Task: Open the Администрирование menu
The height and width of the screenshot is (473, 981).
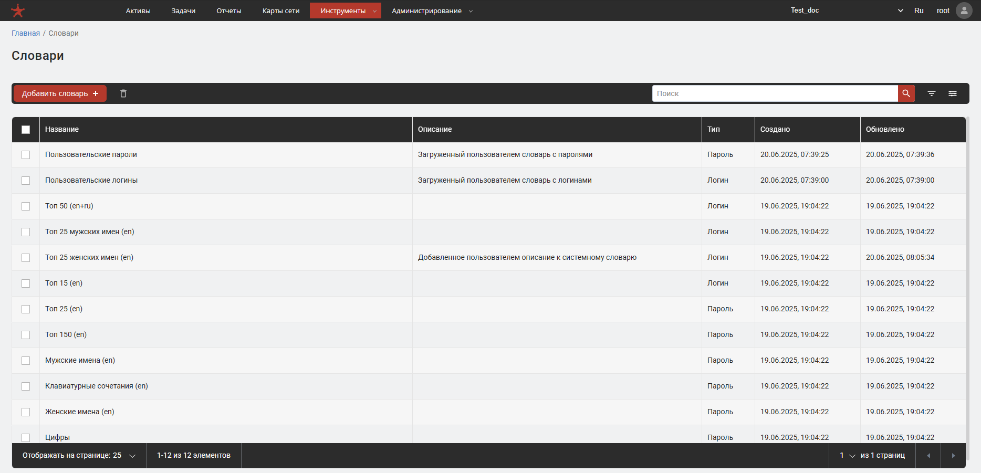Action: click(x=432, y=10)
